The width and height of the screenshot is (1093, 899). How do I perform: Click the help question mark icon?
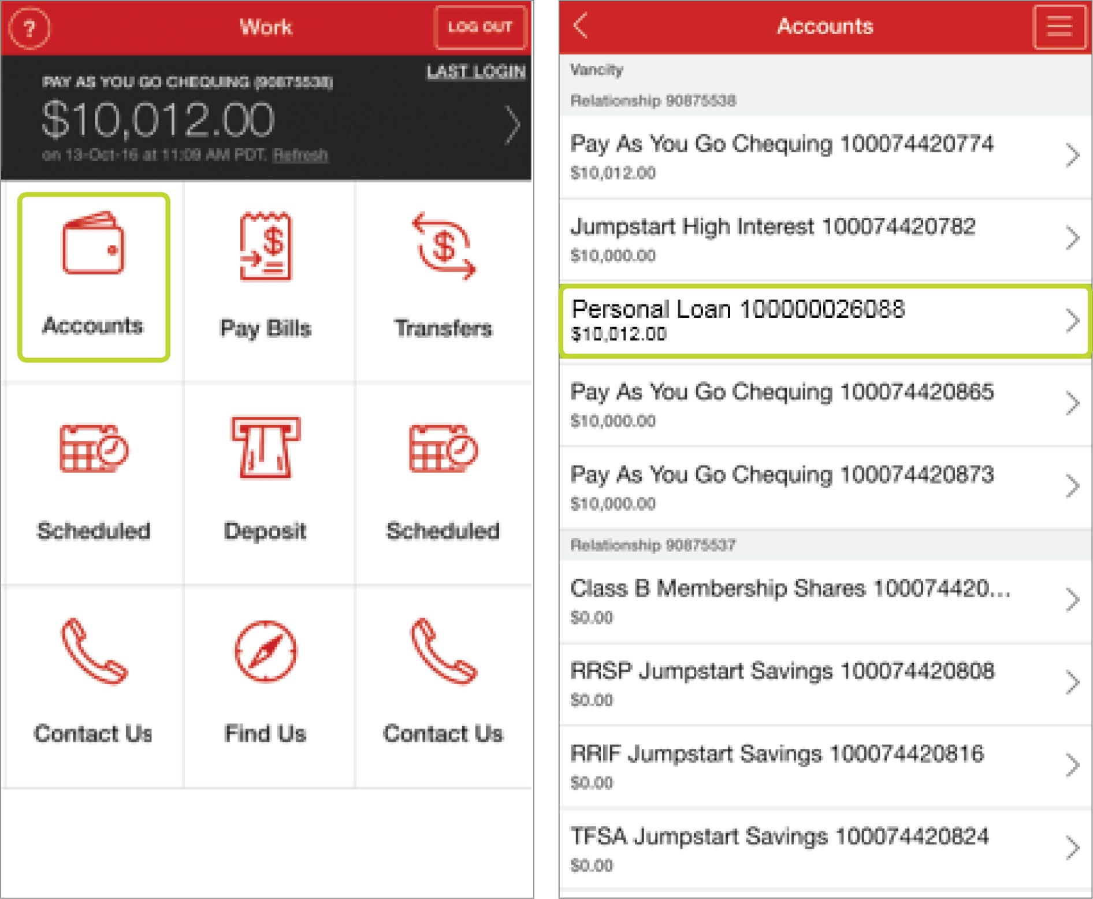pyautogui.click(x=29, y=27)
